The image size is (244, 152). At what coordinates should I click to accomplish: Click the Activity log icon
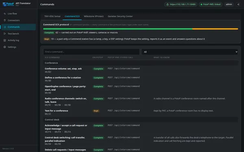pos(4,40)
